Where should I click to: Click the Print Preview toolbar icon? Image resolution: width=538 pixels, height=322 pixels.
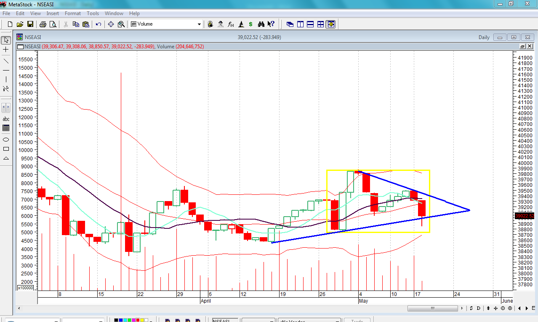pyautogui.click(x=53, y=24)
